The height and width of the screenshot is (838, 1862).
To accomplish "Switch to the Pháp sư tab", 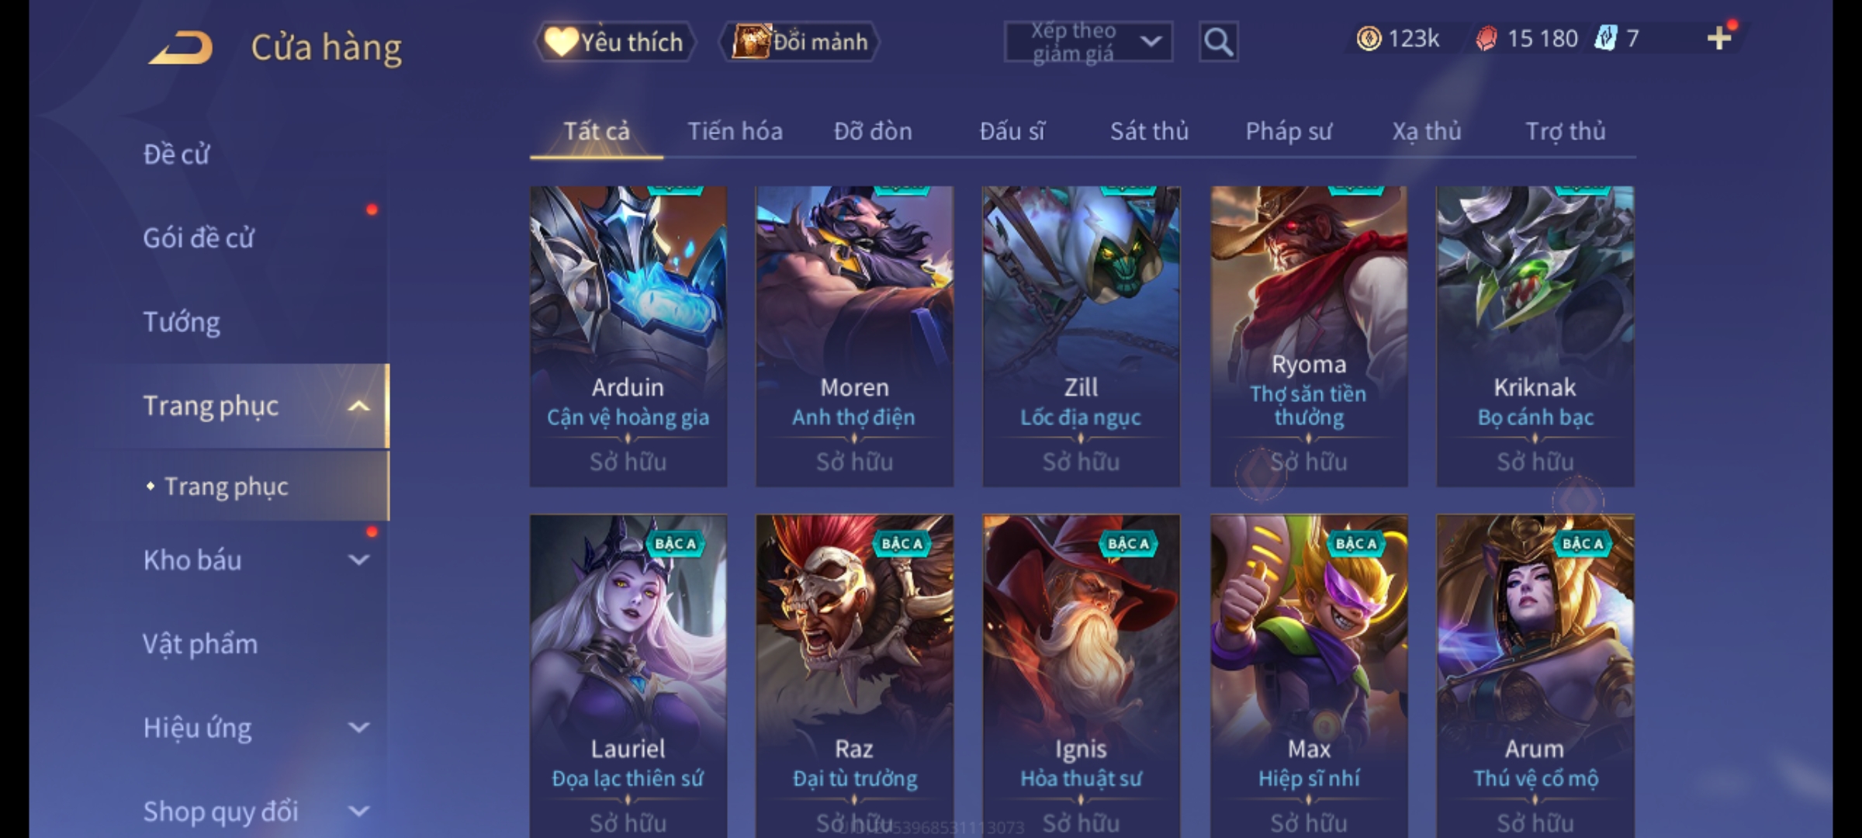I will 1288,131.
